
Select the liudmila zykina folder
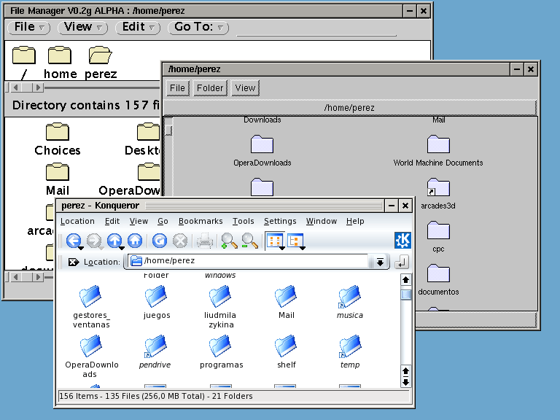click(220, 306)
